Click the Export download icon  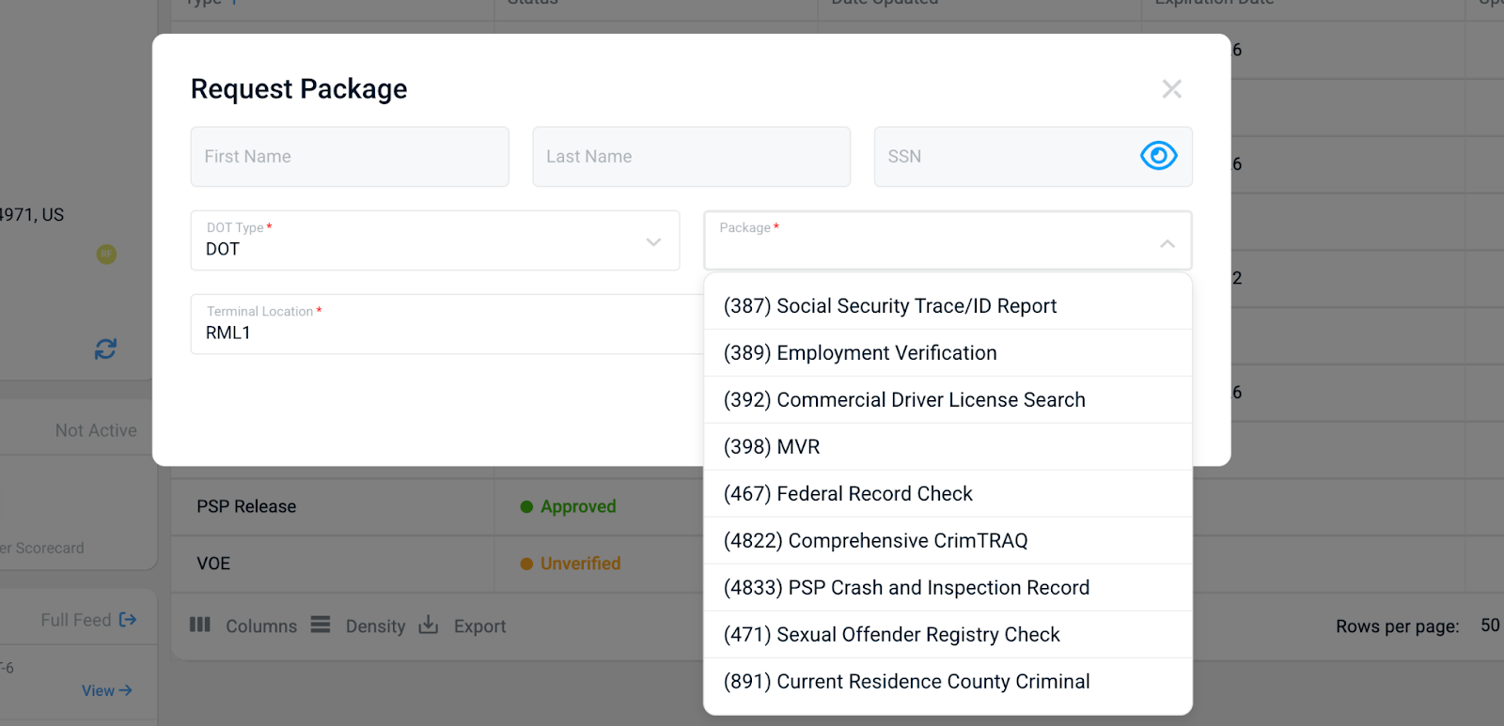(x=429, y=625)
